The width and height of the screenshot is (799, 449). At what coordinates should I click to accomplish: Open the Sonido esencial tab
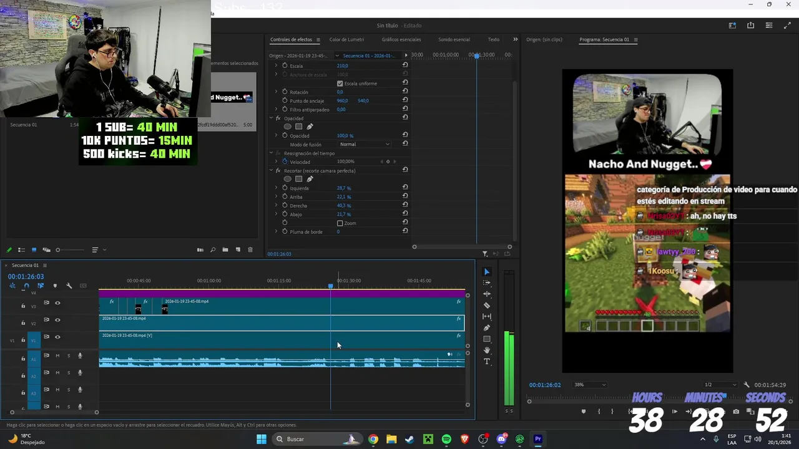point(454,39)
